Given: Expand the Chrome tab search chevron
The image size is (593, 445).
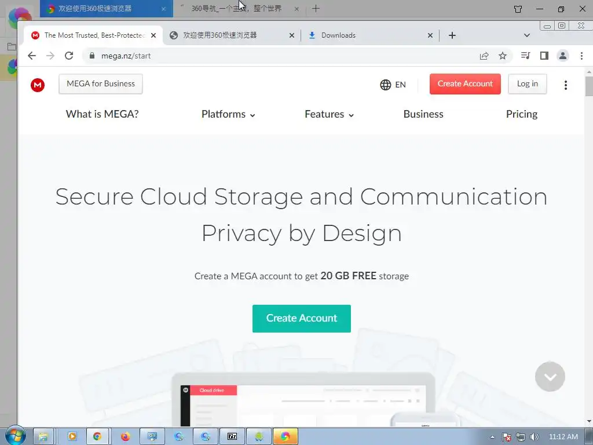Looking at the screenshot, I should click(x=527, y=35).
